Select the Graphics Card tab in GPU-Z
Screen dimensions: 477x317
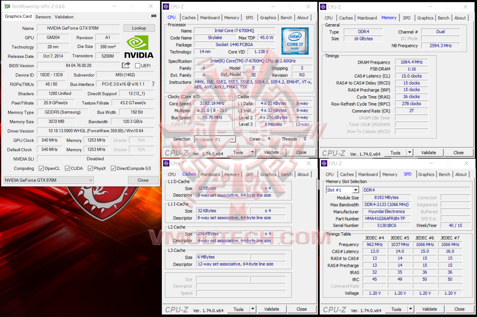coord(18,16)
